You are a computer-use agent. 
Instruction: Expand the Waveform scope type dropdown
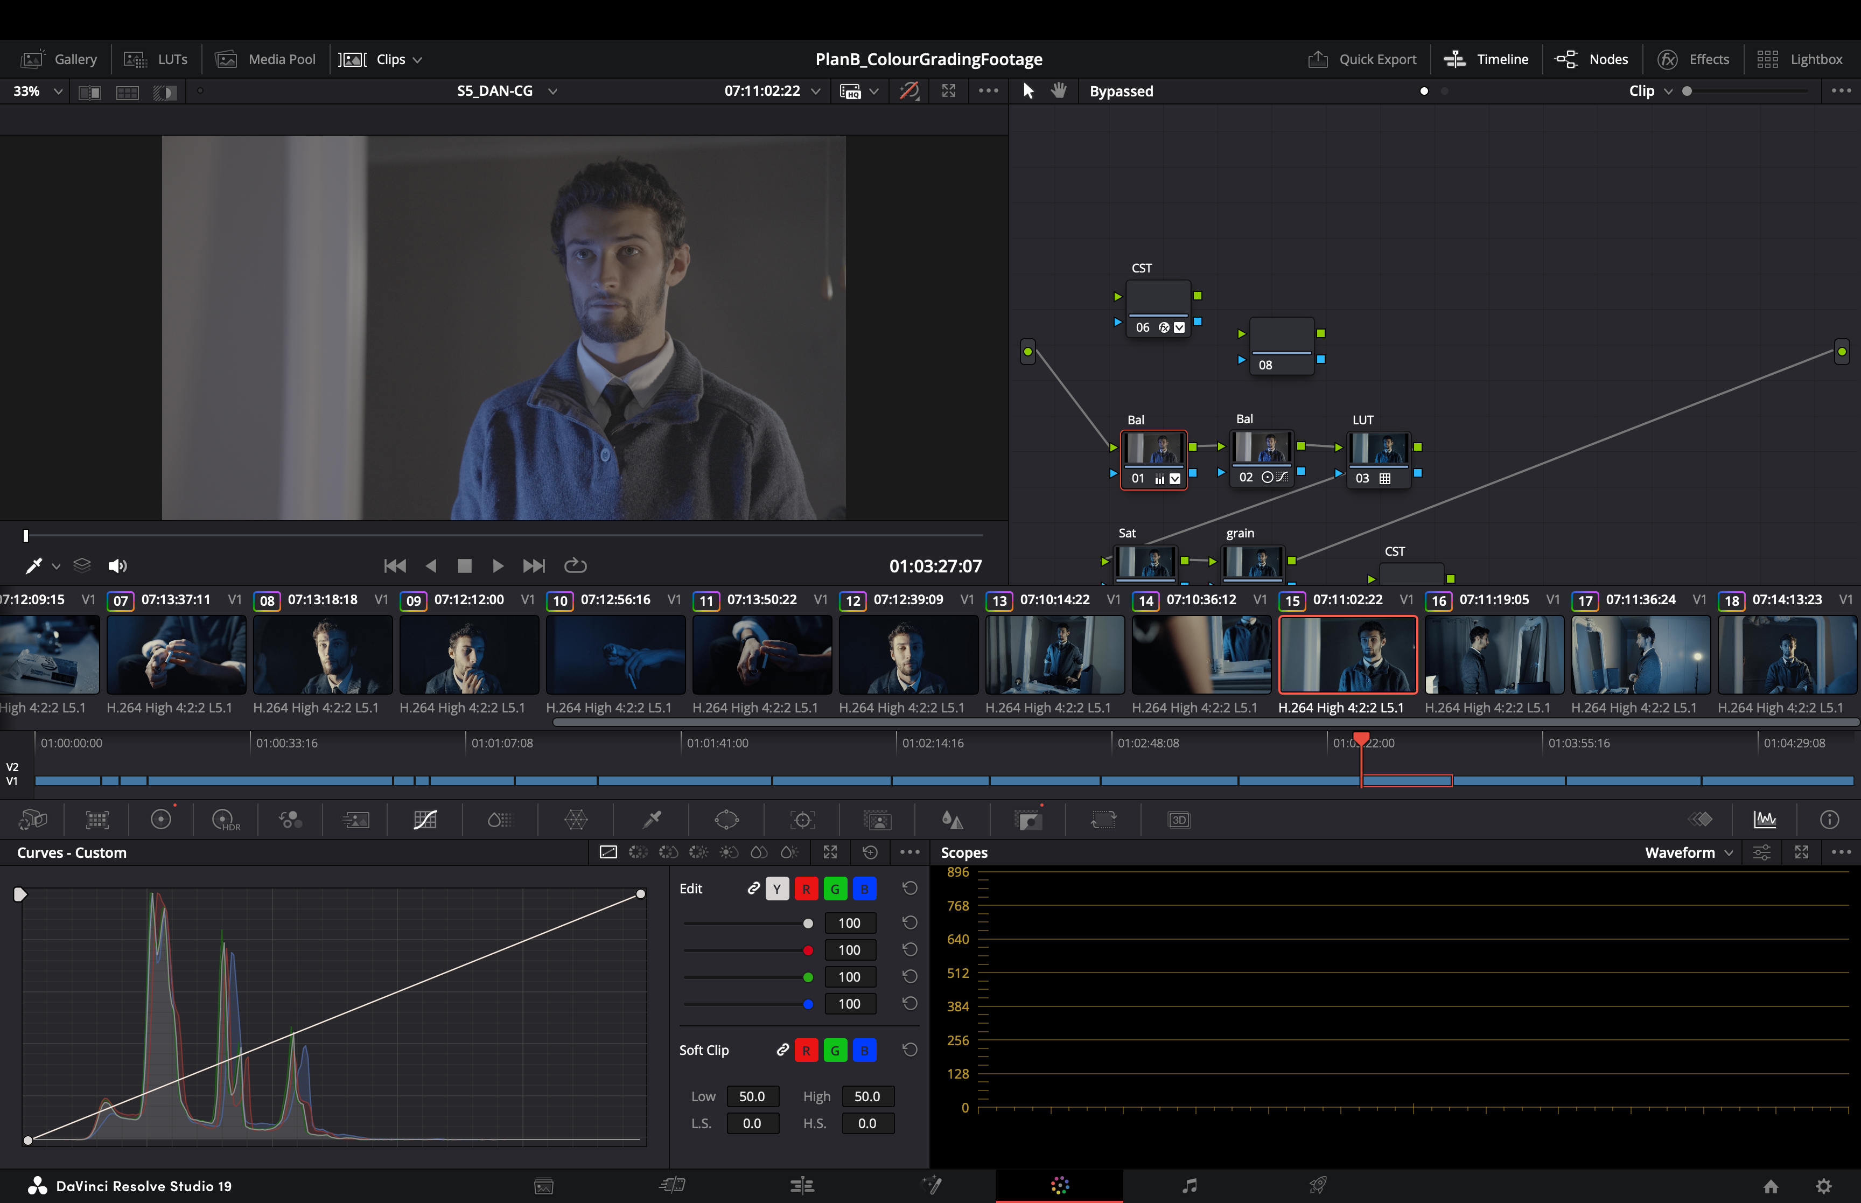coord(1688,852)
